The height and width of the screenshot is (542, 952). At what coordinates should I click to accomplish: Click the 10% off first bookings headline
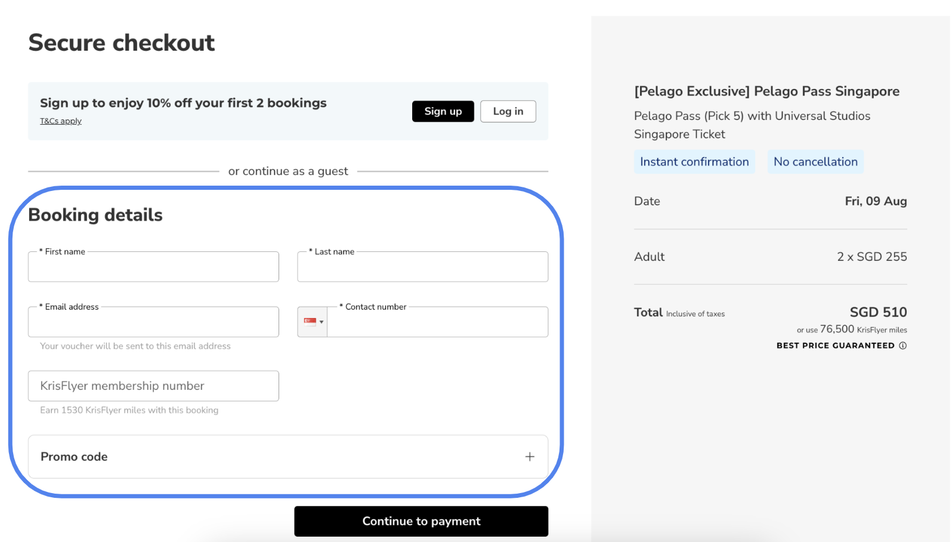[x=183, y=103]
